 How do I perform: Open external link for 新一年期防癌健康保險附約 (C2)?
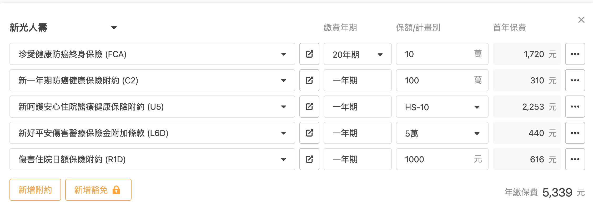coord(309,80)
